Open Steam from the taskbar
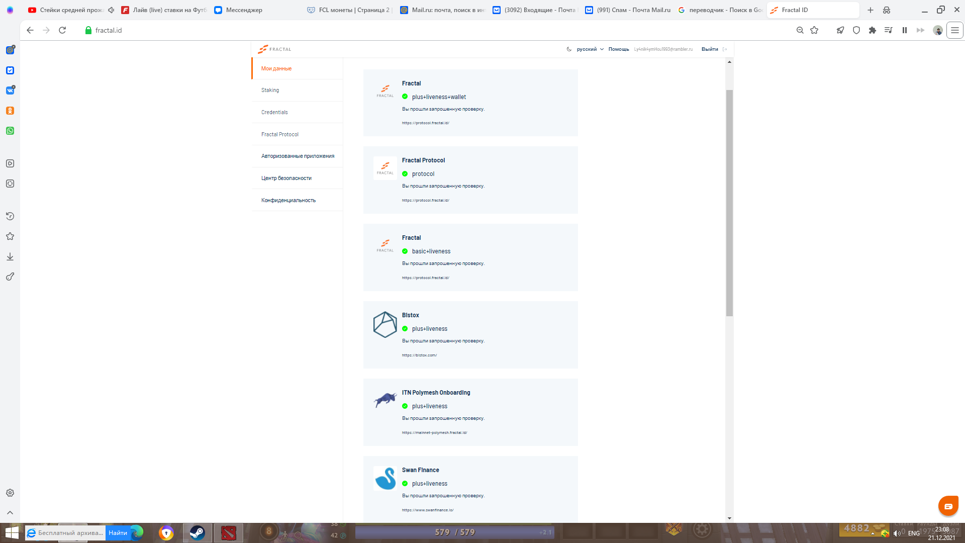965x543 pixels. (197, 533)
